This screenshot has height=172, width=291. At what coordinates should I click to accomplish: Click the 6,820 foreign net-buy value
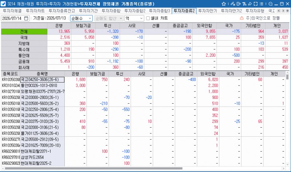click(213, 80)
